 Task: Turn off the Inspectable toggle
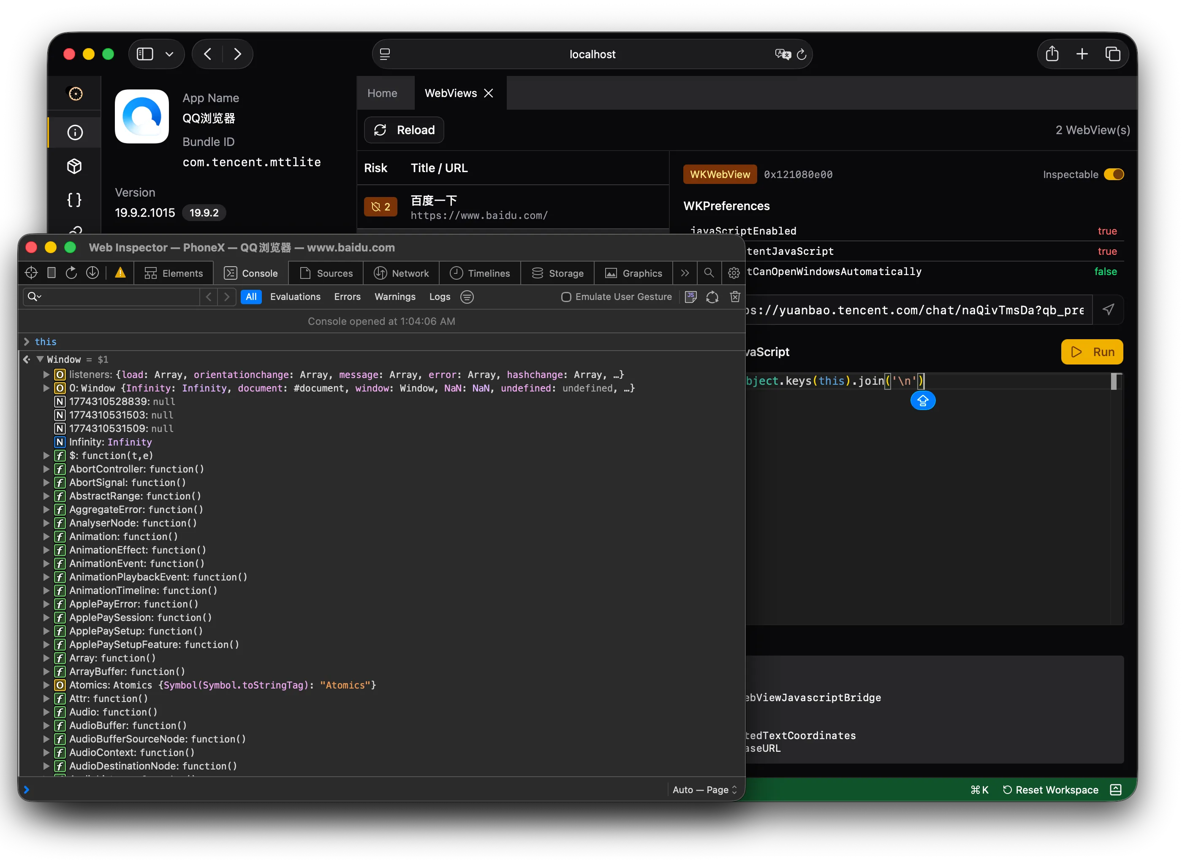point(1114,174)
